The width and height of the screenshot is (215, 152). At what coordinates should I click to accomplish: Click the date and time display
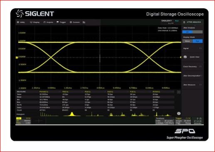(198, 122)
